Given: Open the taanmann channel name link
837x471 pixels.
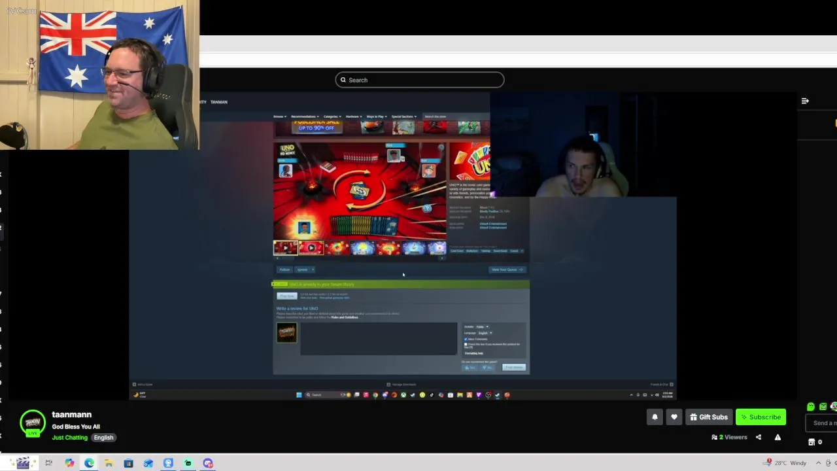Looking at the screenshot, I should 72,415.
